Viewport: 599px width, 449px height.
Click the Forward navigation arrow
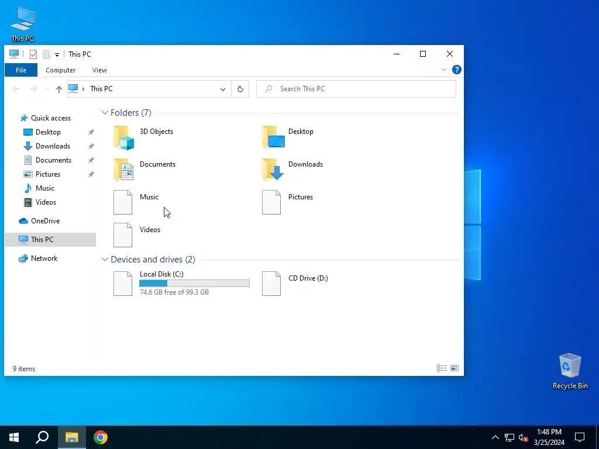(x=33, y=89)
